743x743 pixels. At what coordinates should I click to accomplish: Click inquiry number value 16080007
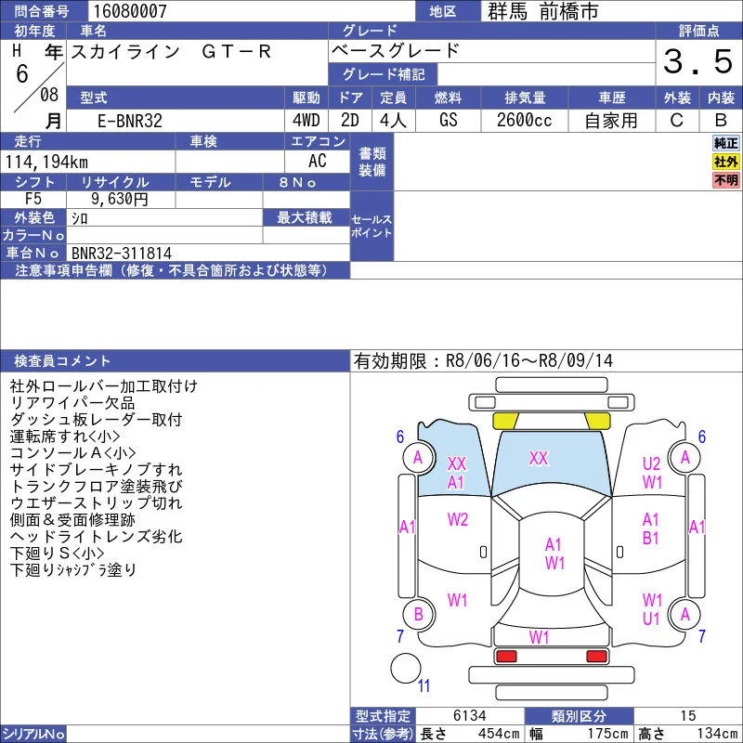[130, 11]
